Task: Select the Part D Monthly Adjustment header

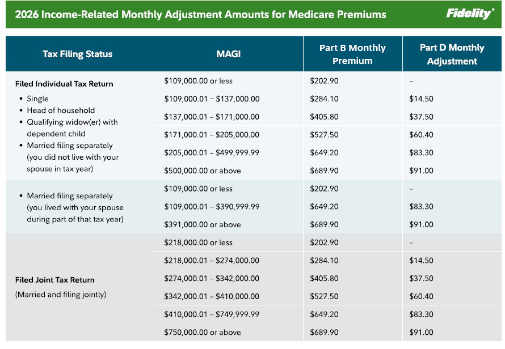Action: 452,54
